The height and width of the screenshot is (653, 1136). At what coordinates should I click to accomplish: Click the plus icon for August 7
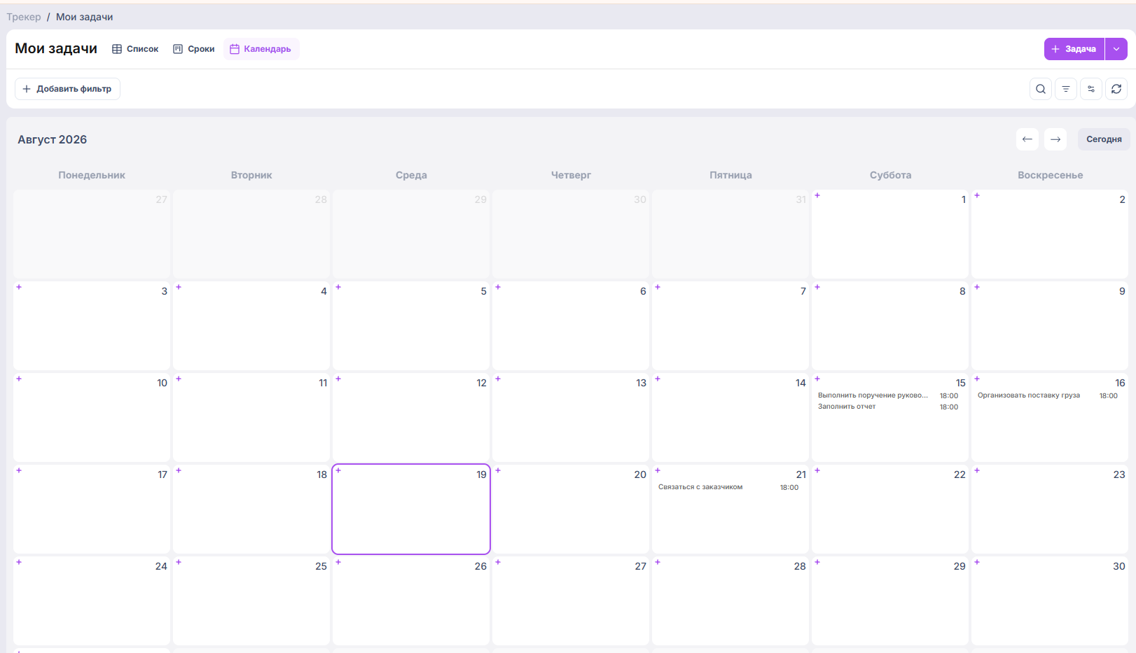point(658,287)
